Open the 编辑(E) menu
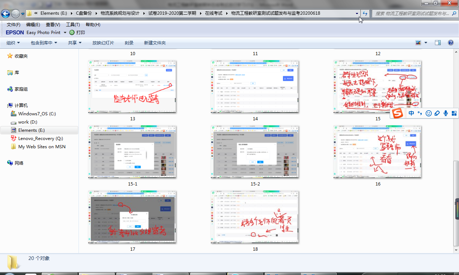Image resolution: width=459 pixels, height=275 pixels. point(33,25)
